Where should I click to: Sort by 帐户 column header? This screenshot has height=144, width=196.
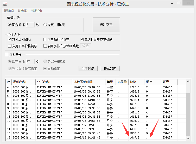coord(169,82)
